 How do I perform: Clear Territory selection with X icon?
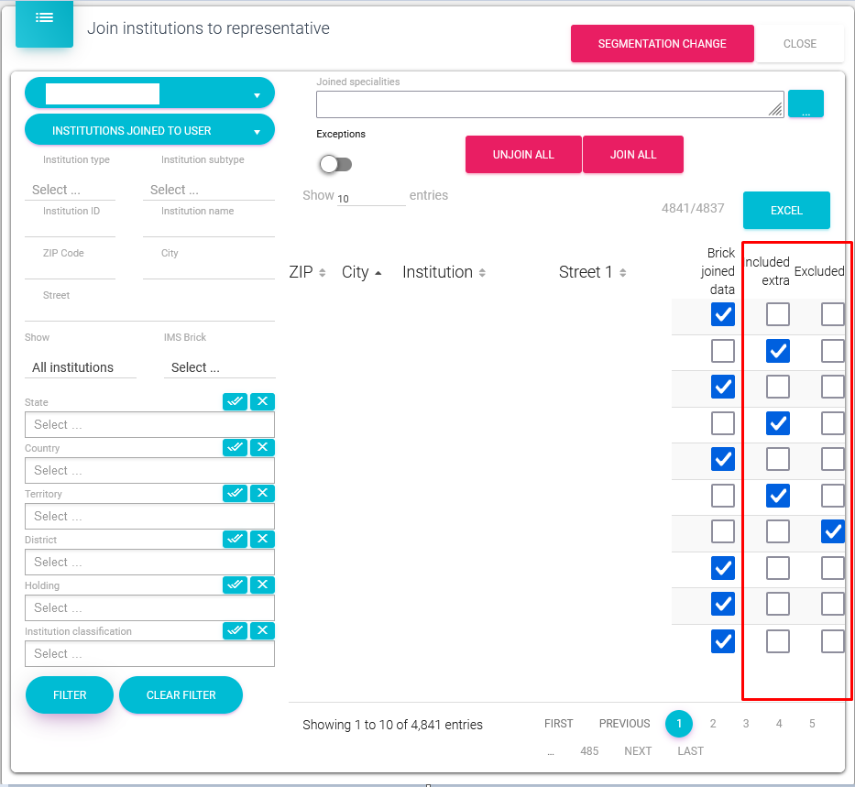(x=262, y=493)
